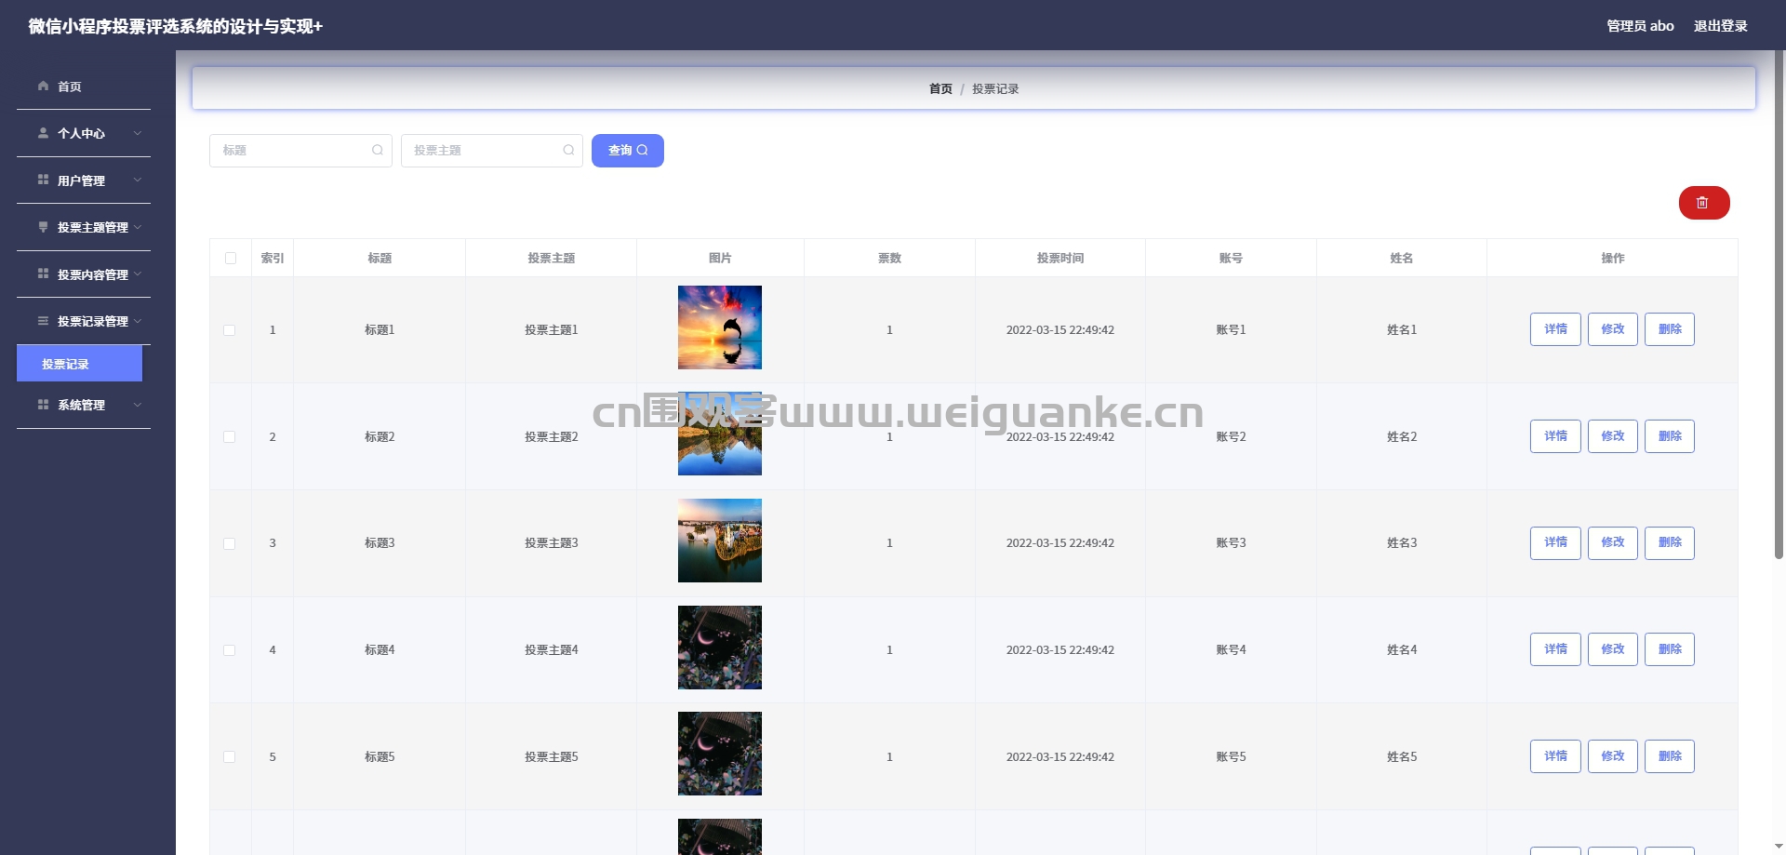Image resolution: width=1786 pixels, height=855 pixels.
Task: Click the list icon beside 投票记录管理
Action: coord(43,321)
